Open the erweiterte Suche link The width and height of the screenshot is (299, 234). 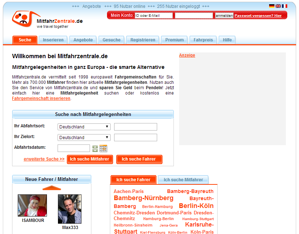44,159
